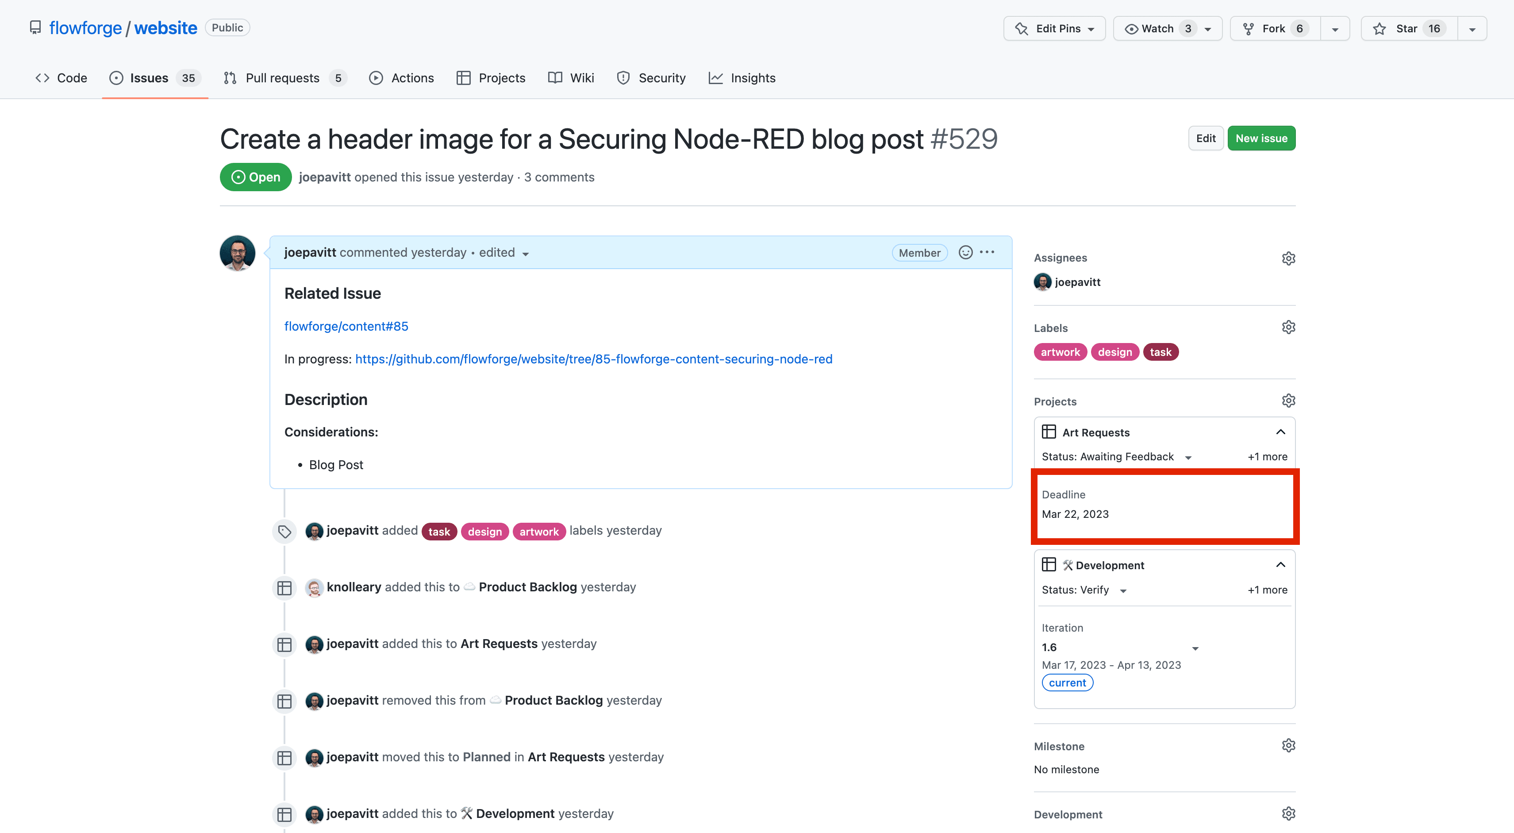Click the emoji reaction icon on joepavitt's comment
The width and height of the screenshot is (1514, 833).
pyautogui.click(x=965, y=252)
